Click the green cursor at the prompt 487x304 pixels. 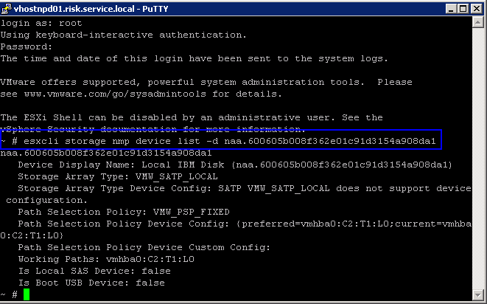[27, 294]
